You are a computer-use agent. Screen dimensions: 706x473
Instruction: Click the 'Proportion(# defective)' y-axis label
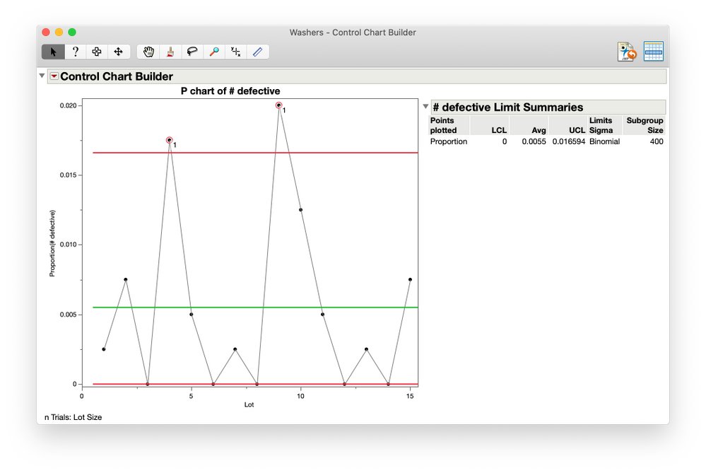point(52,243)
